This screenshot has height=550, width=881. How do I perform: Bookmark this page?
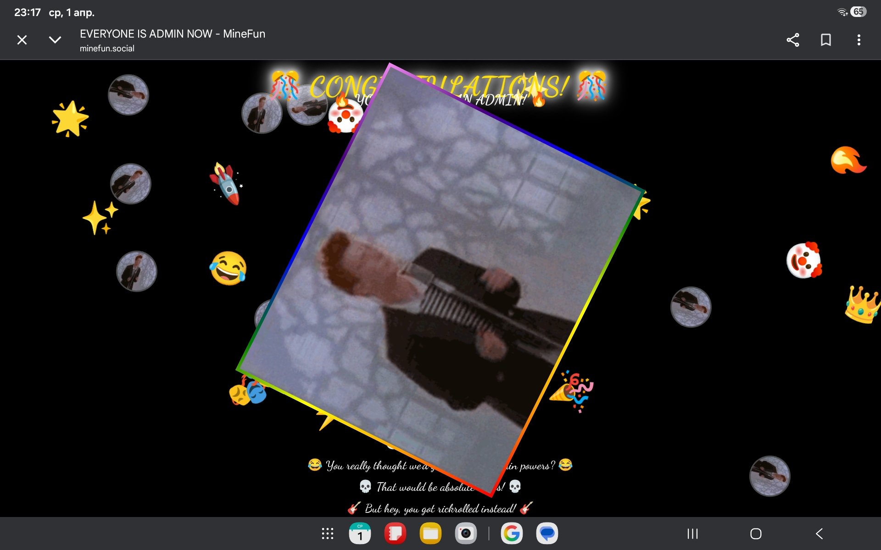click(x=825, y=40)
